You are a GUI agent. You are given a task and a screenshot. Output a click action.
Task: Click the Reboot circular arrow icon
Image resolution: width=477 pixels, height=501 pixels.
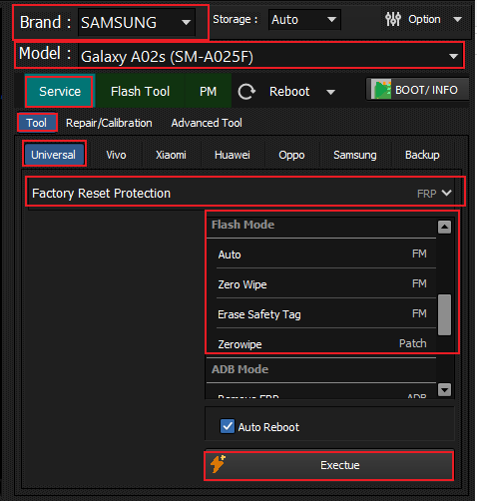point(246,92)
